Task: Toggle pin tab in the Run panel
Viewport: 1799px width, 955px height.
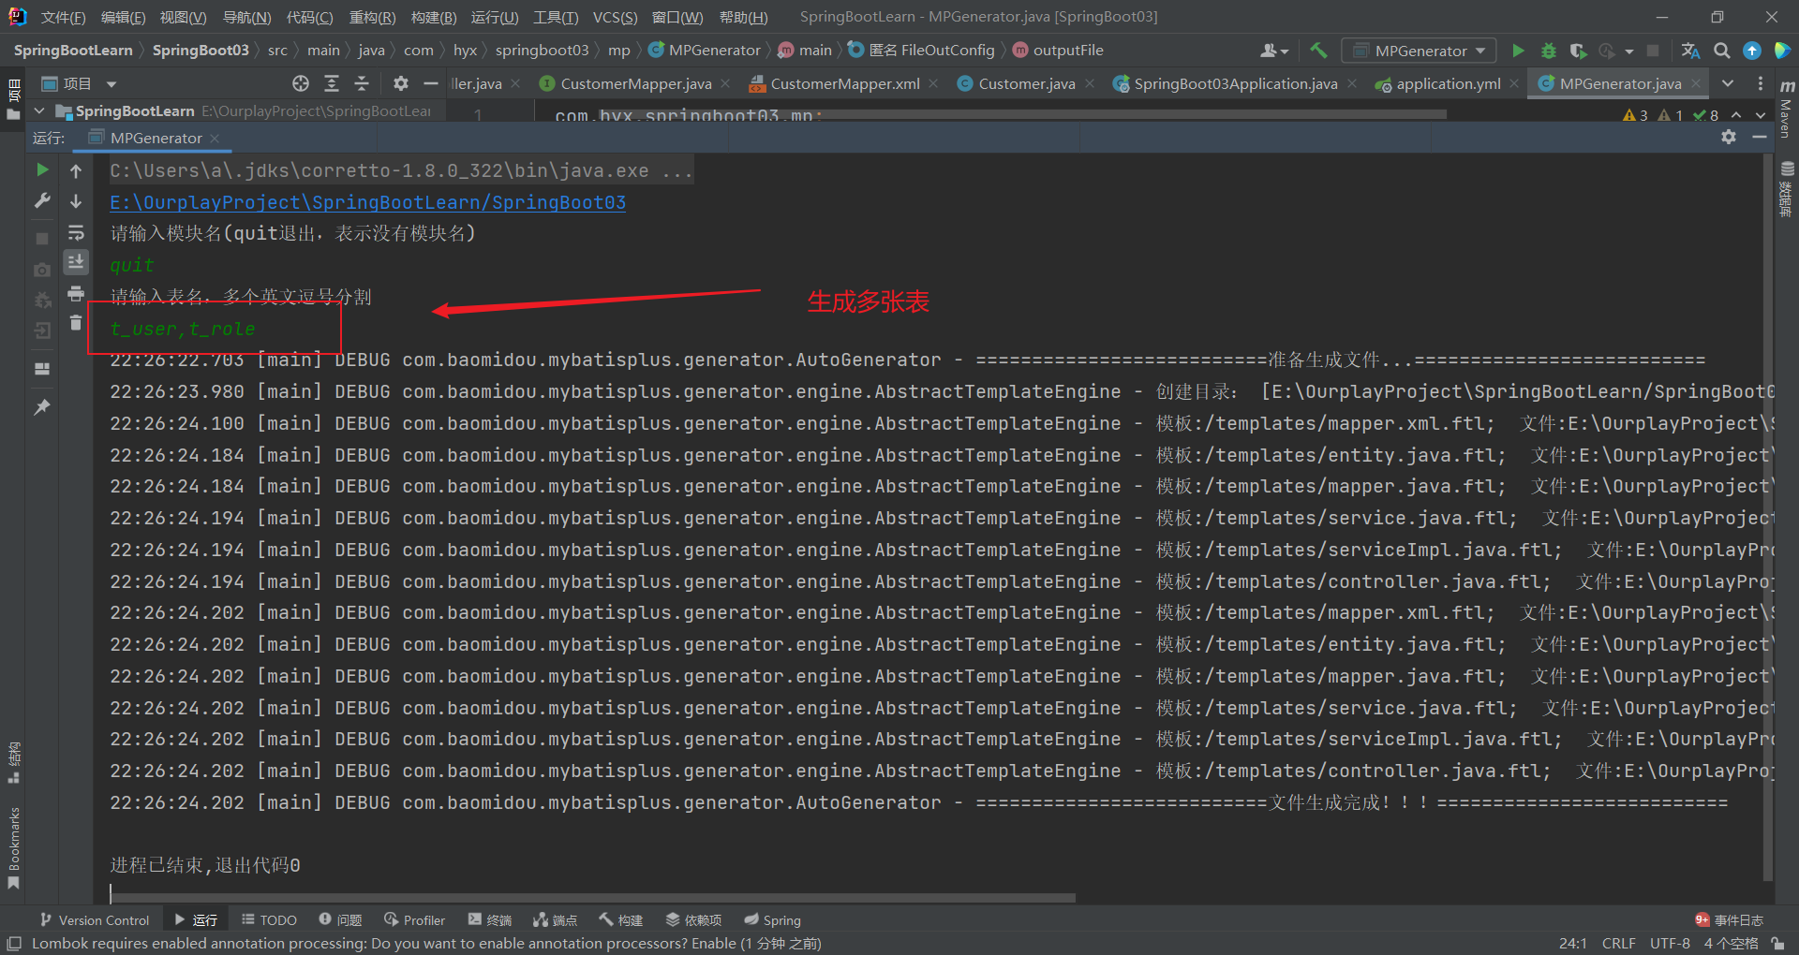Action: pyautogui.click(x=42, y=407)
